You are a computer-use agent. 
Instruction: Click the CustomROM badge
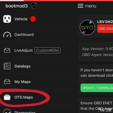(x=47, y=50)
